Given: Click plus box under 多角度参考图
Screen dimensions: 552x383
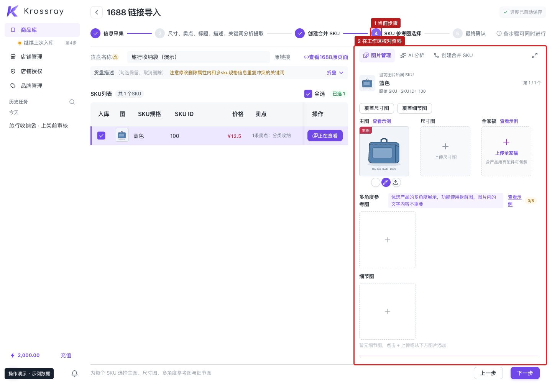Looking at the screenshot, I should point(388,240).
